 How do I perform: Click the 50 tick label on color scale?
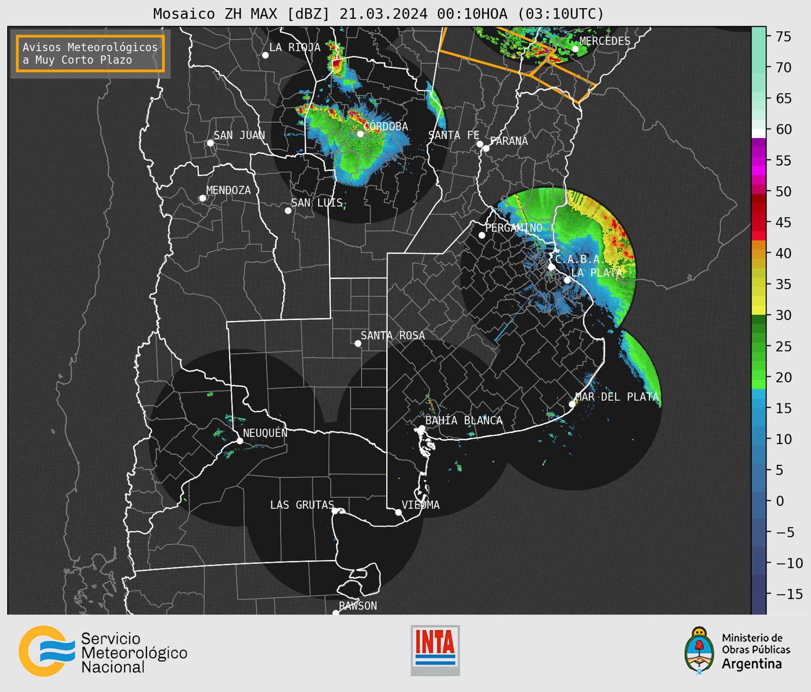(x=783, y=192)
